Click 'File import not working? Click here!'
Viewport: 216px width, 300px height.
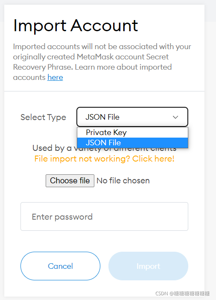click(x=104, y=159)
